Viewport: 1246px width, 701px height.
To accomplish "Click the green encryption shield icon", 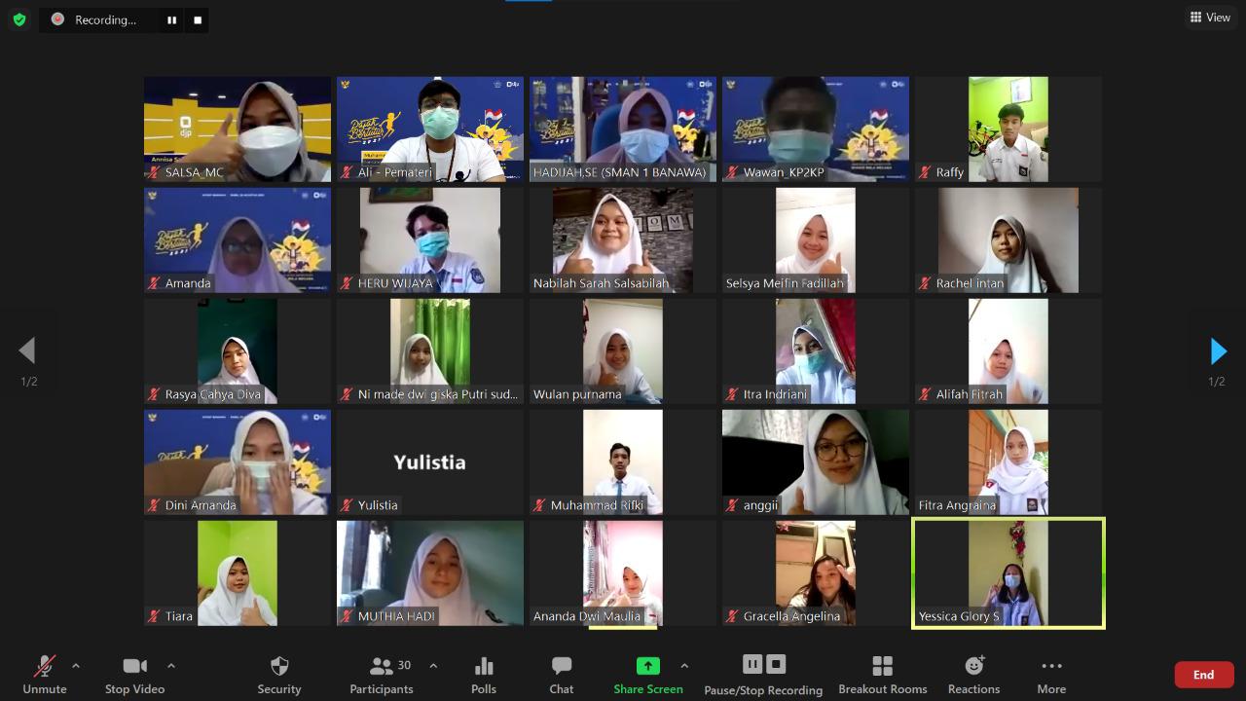I will [19, 19].
